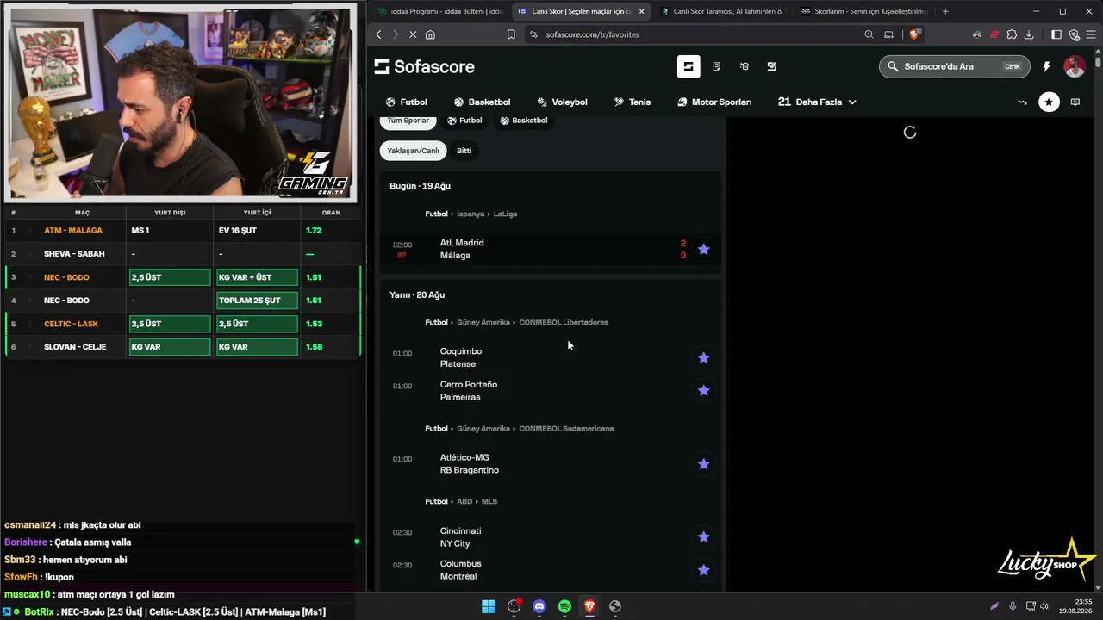Click the TOPLAM 25 ŞUT cell
This screenshot has width=1103, height=620.
pyautogui.click(x=257, y=301)
